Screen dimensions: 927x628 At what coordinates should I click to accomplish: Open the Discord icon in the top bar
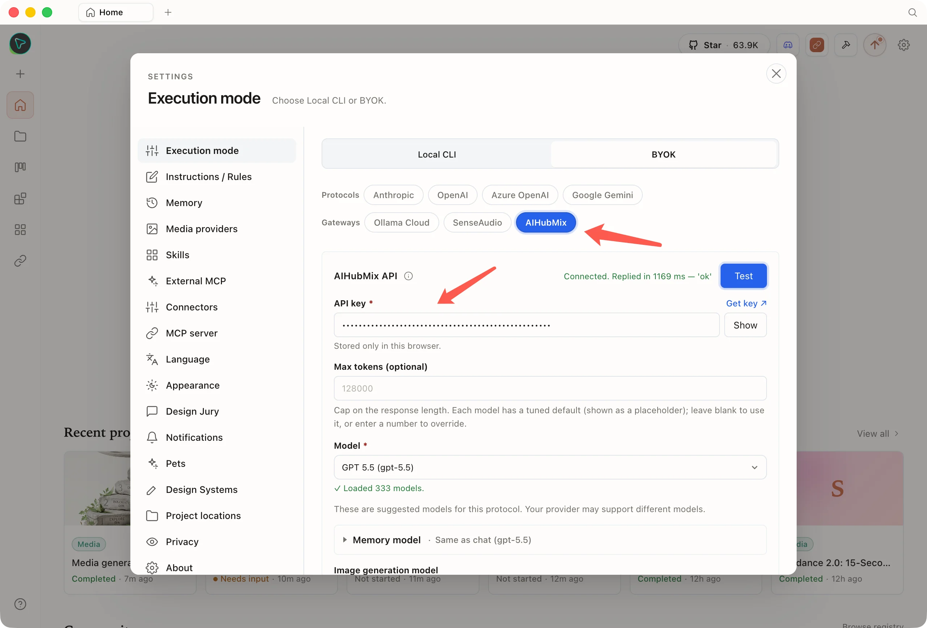point(788,45)
